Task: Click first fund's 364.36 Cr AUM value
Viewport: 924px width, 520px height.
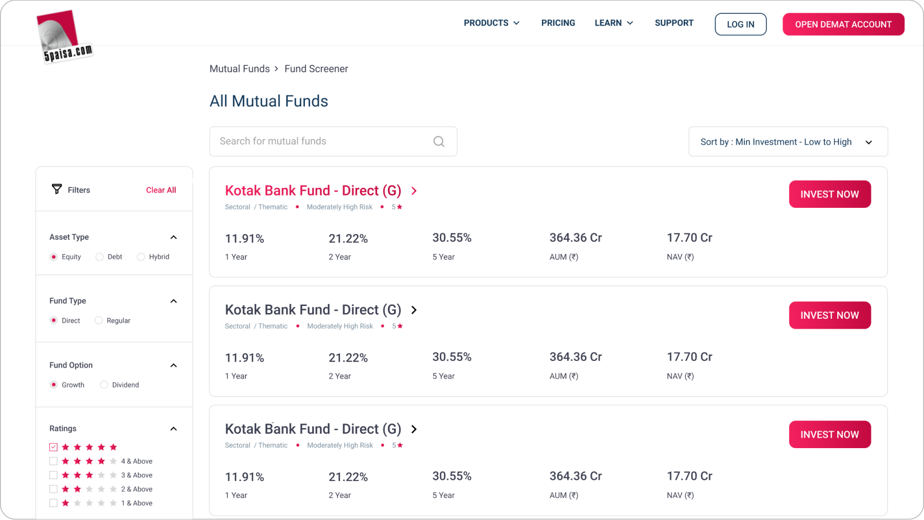Action: 575,238
